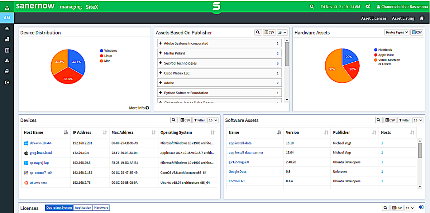Open the Filter button in the Devices panel
This screenshot has width=430, height=213.
pos(200,120)
